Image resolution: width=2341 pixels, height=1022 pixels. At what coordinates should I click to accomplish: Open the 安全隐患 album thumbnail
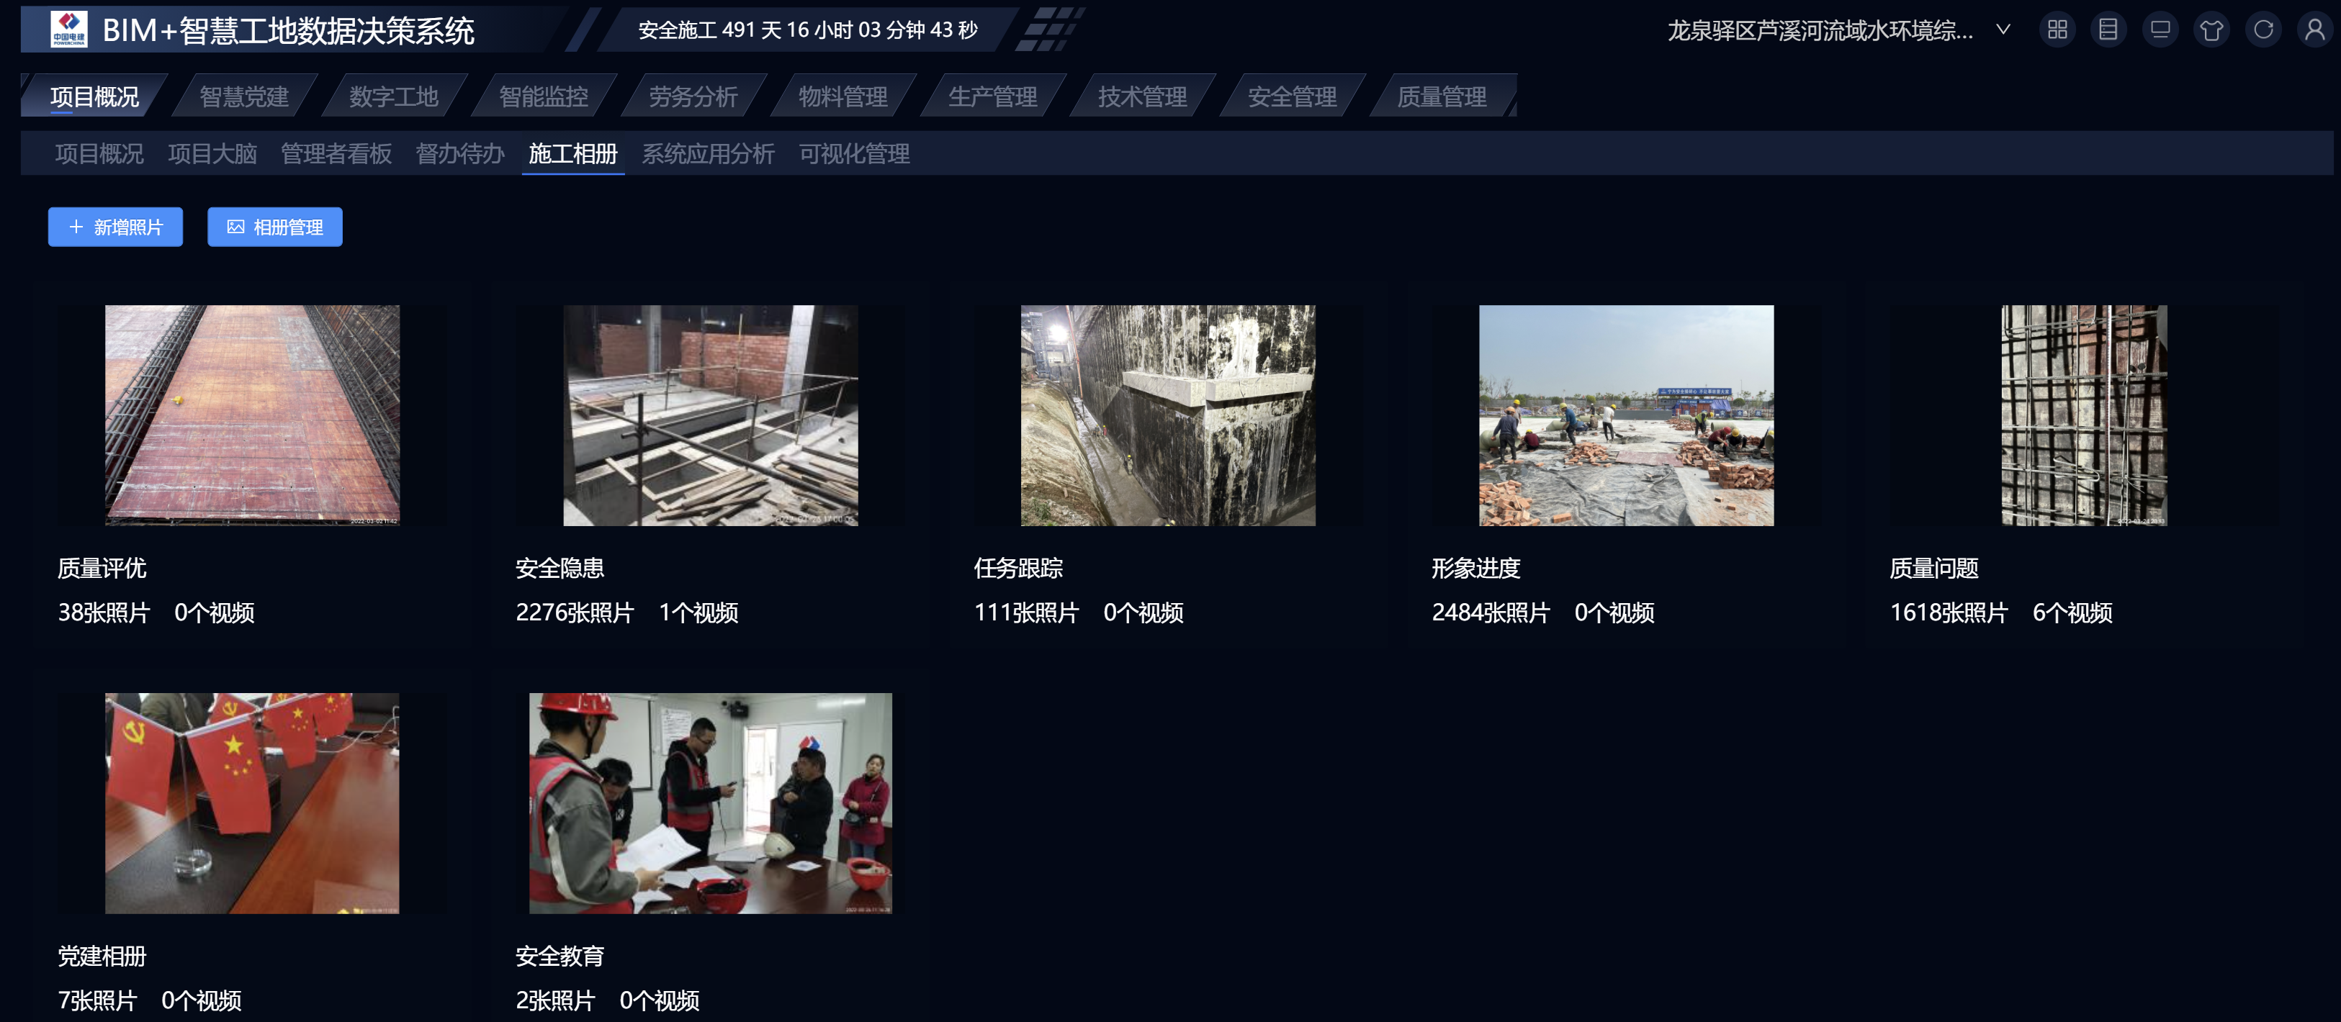(x=710, y=415)
